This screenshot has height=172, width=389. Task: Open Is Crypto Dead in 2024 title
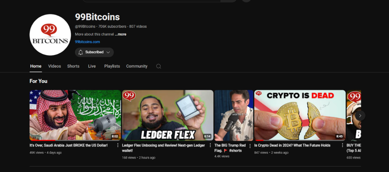coord(292,145)
